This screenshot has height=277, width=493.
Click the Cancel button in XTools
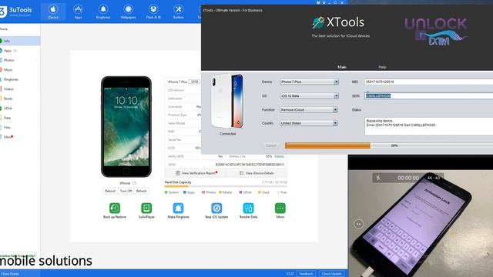point(270,145)
